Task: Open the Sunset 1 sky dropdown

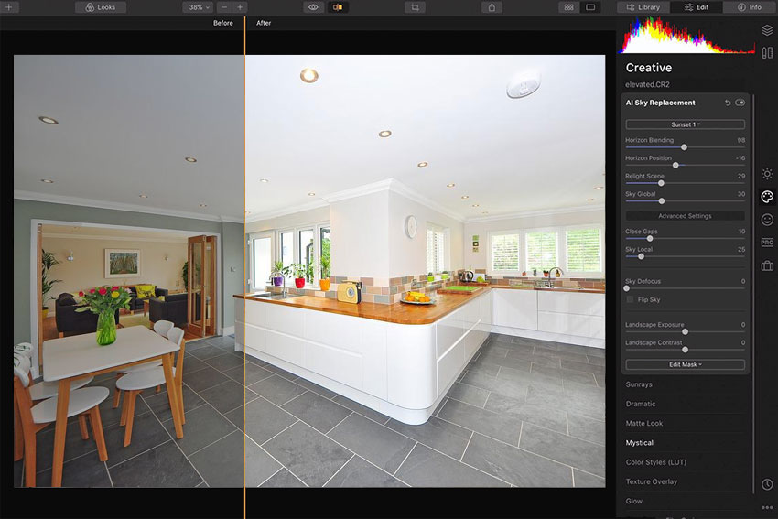Action: tap(685, 124)
